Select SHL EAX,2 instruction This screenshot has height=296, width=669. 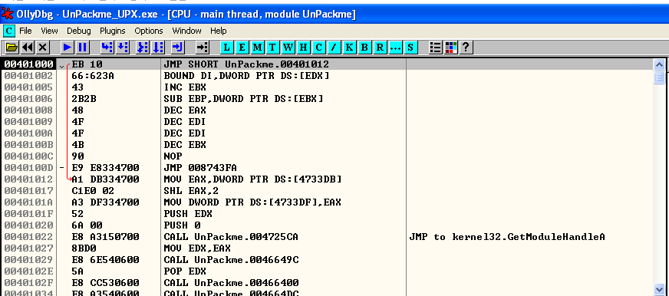191,191
